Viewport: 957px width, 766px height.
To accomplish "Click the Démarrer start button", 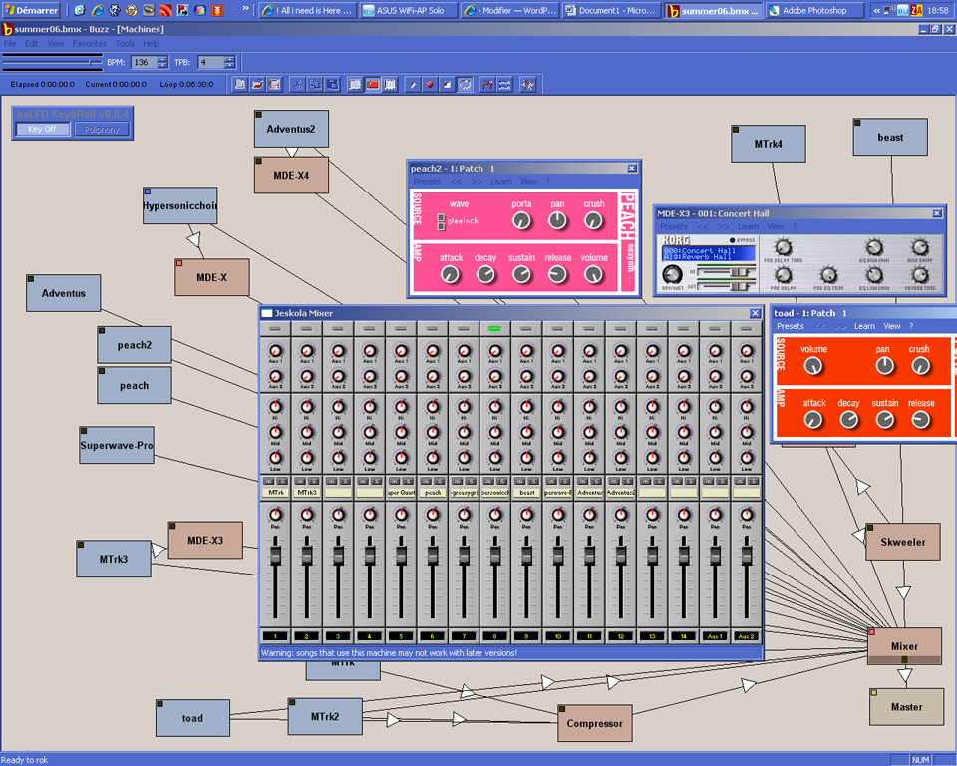I will pyautogui.click(x=31, y=10).
